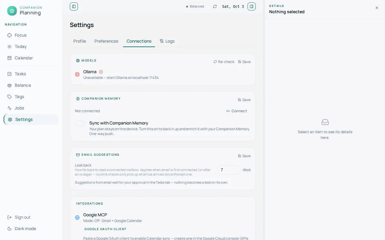Screen dimensions: 385x240
Task: Connect Companion Memory
Action: pyautogui.click(x=237, y=111)
